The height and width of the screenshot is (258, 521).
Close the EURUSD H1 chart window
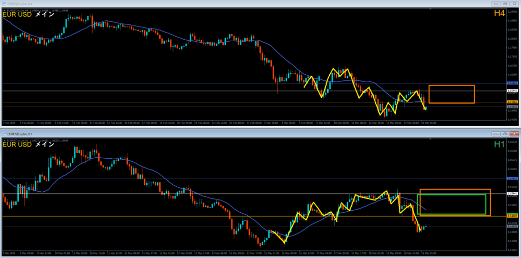tap(514, 133)
